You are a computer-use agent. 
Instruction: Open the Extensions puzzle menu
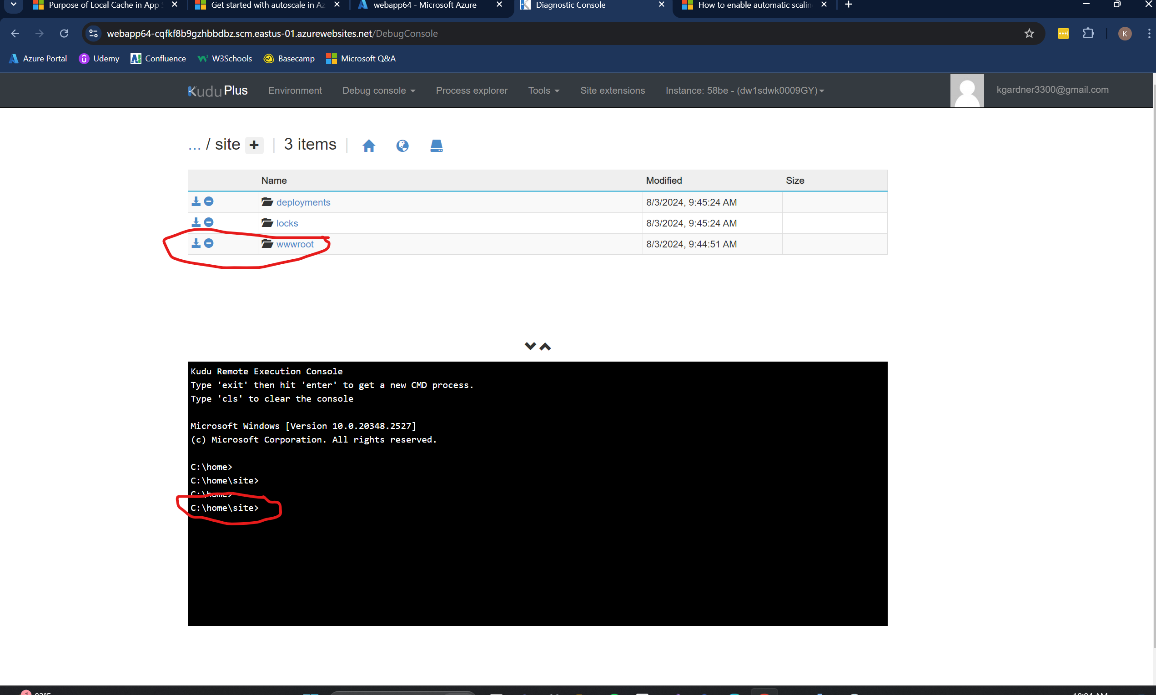click(x=1088, y=34)
